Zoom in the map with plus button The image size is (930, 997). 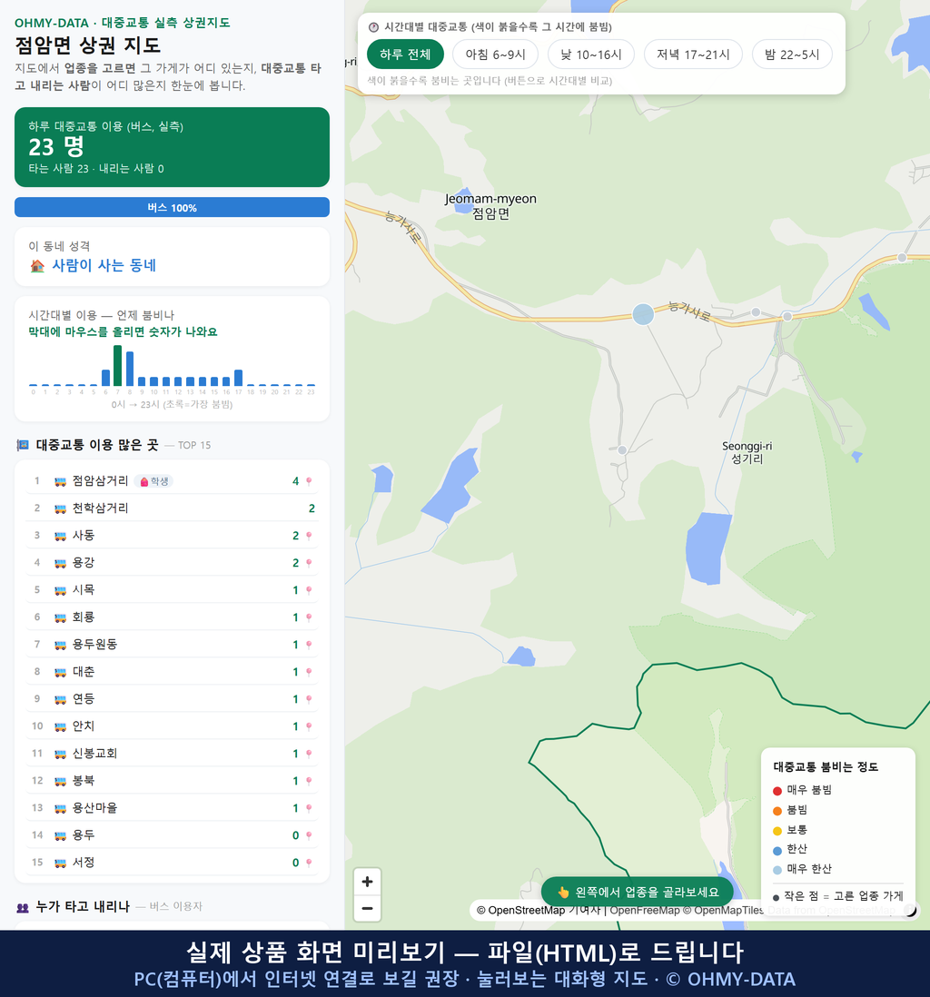coord(367,882)
